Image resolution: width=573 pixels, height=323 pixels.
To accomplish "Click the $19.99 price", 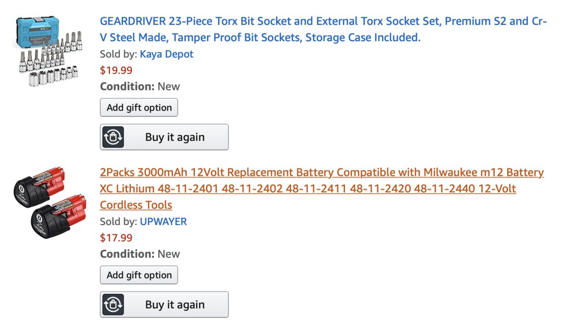I will tap(116, 70).
